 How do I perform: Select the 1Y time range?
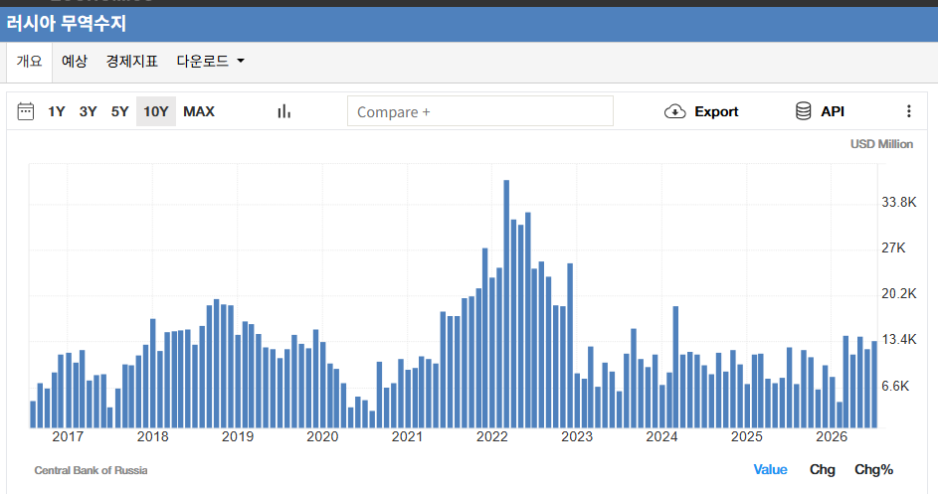[57, 111]
